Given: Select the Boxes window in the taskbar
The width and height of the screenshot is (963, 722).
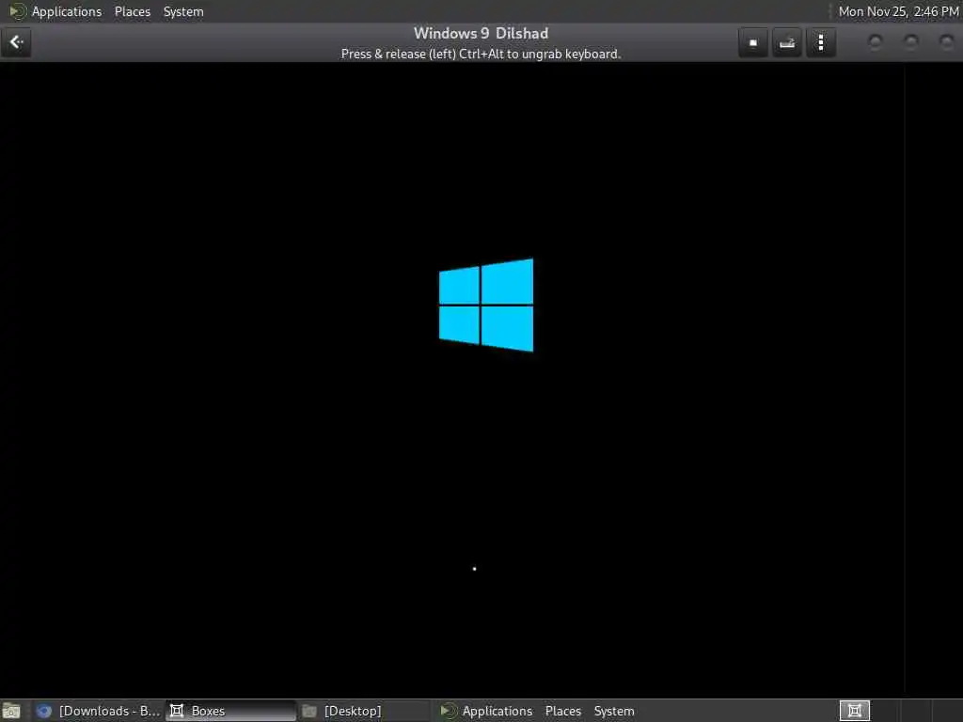Looking at the screenshot, I should [x=231, y=711].
